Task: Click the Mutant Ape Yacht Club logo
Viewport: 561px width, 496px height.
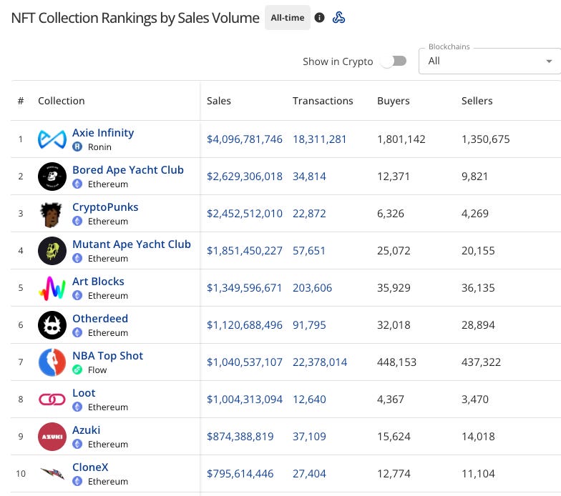Action: [x=52, y=250]
